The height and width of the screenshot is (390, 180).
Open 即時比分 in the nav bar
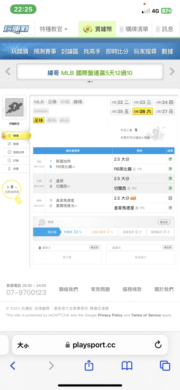pyautogui.click(x=117, y=51)
